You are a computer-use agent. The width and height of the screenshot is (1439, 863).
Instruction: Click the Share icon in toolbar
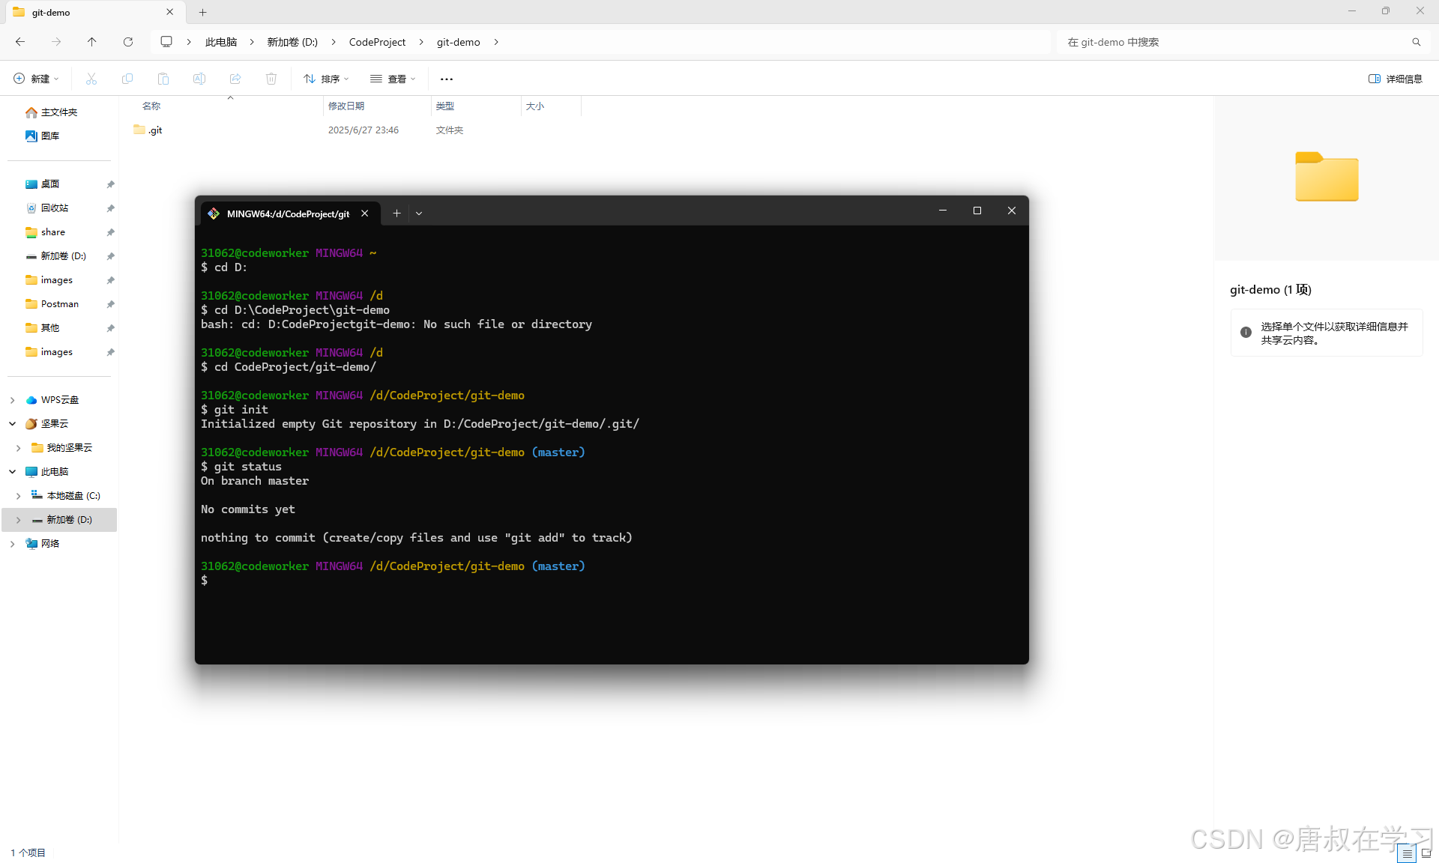point(235,79)
